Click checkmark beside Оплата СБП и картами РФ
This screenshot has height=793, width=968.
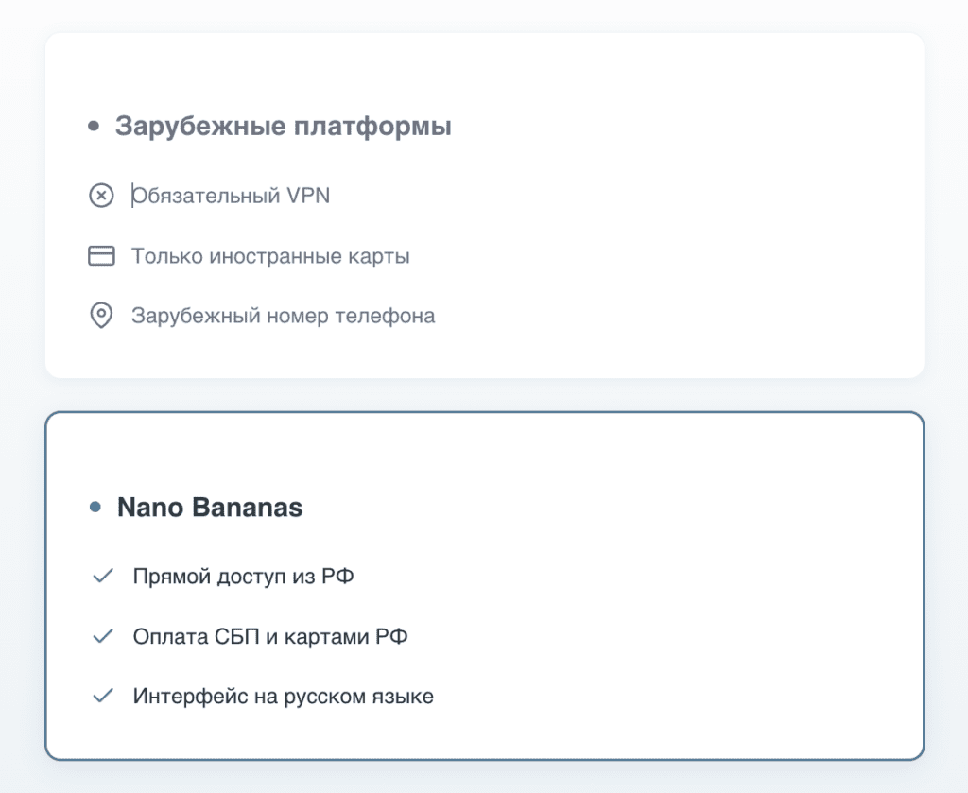pos(103,636)
